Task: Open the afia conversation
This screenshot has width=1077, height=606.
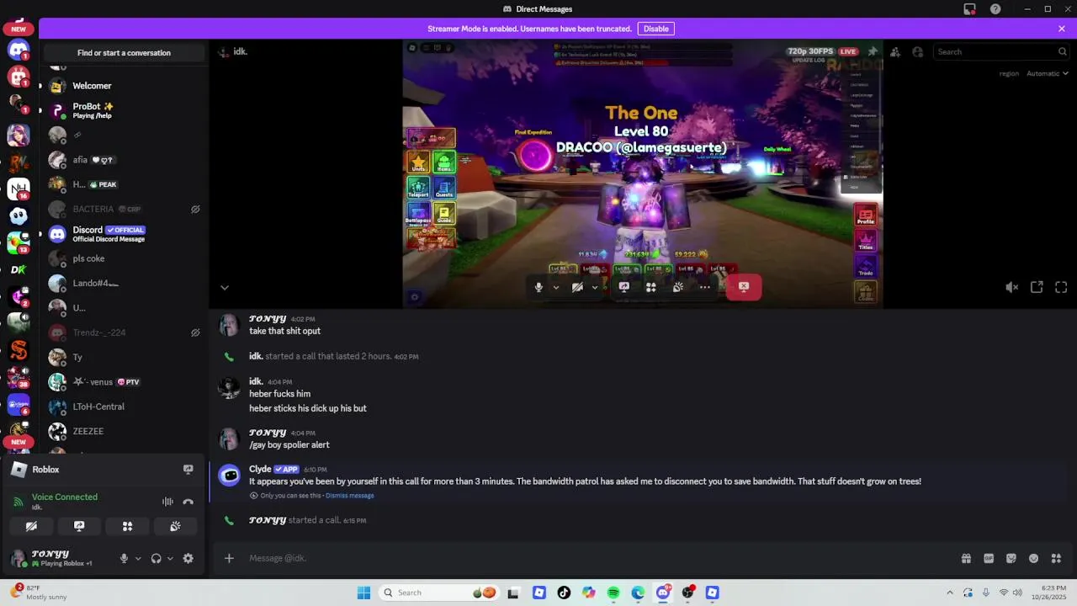Action: coord(124,160)
